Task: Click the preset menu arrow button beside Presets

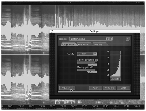Action: [x=111, y=39]
